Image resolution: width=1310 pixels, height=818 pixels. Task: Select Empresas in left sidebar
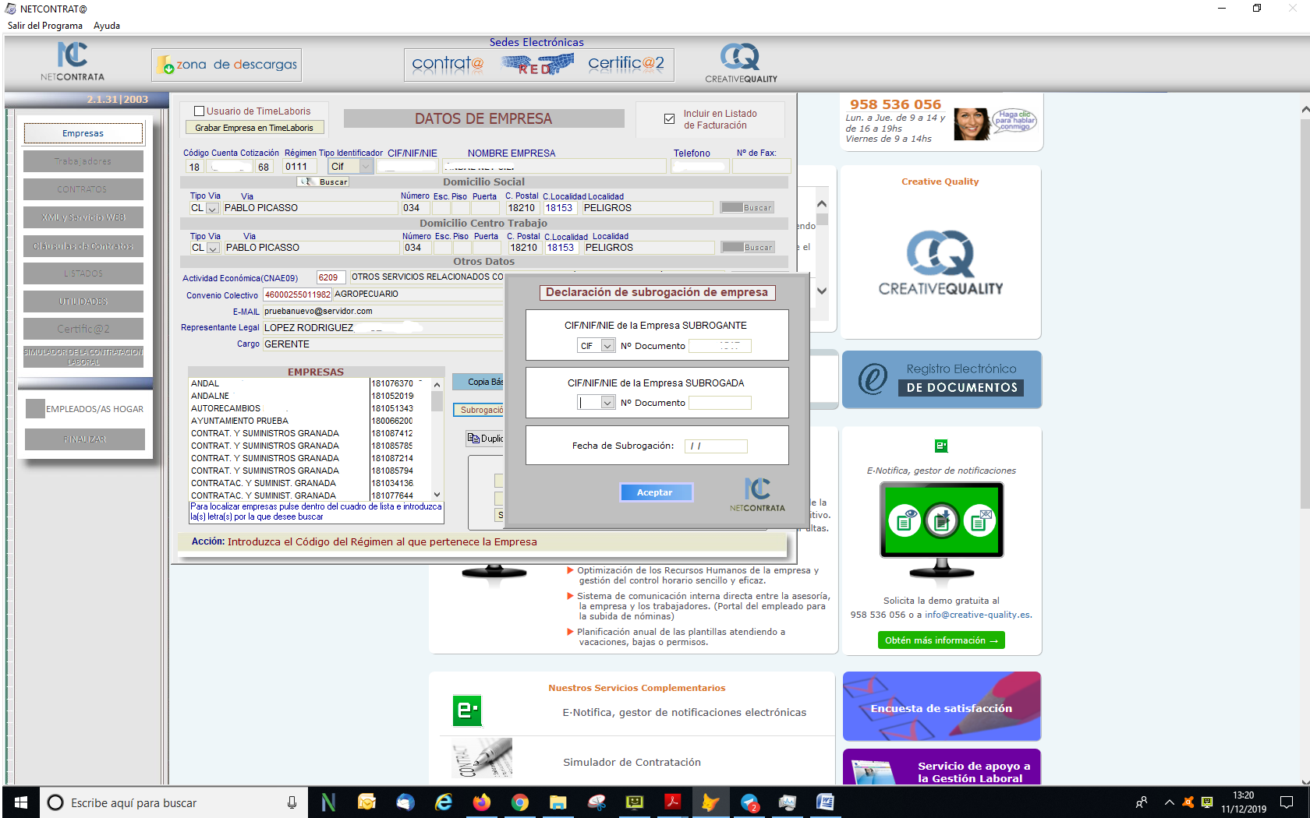click(83, 133)
